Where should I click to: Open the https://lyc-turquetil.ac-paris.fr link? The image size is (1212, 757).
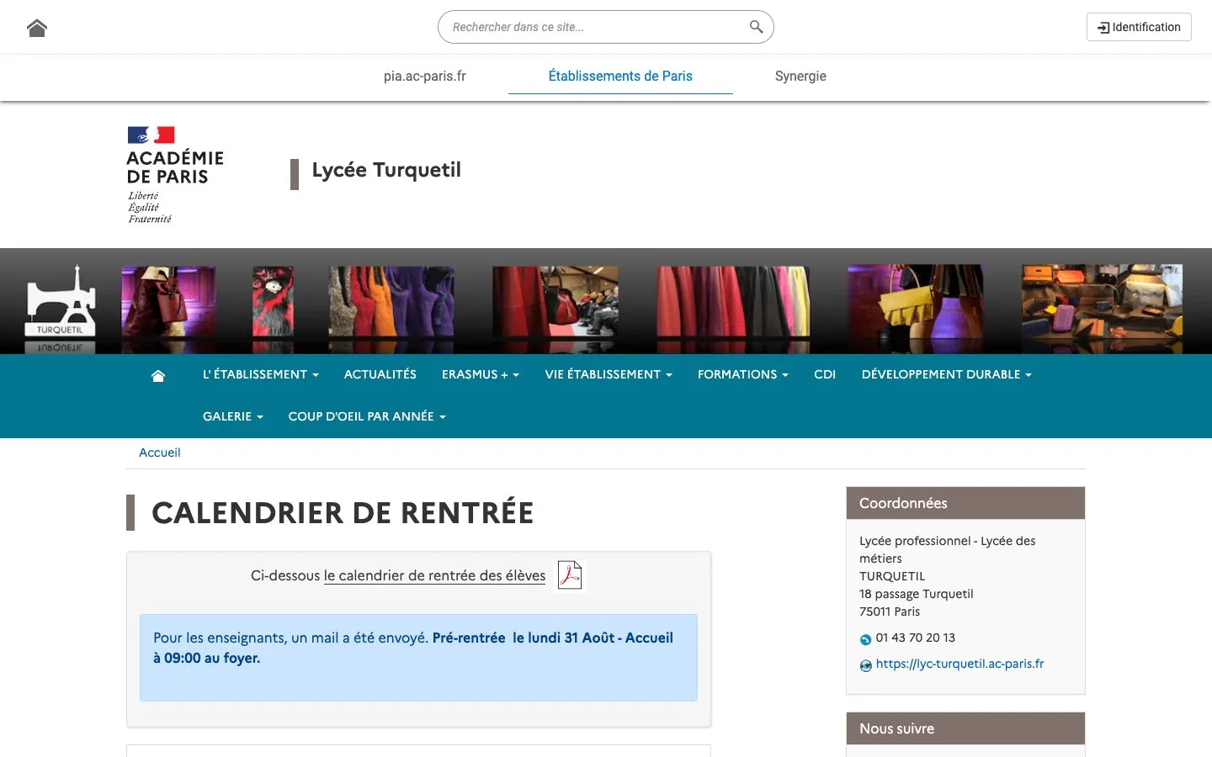pyautogui.click(x=959, y=664)
